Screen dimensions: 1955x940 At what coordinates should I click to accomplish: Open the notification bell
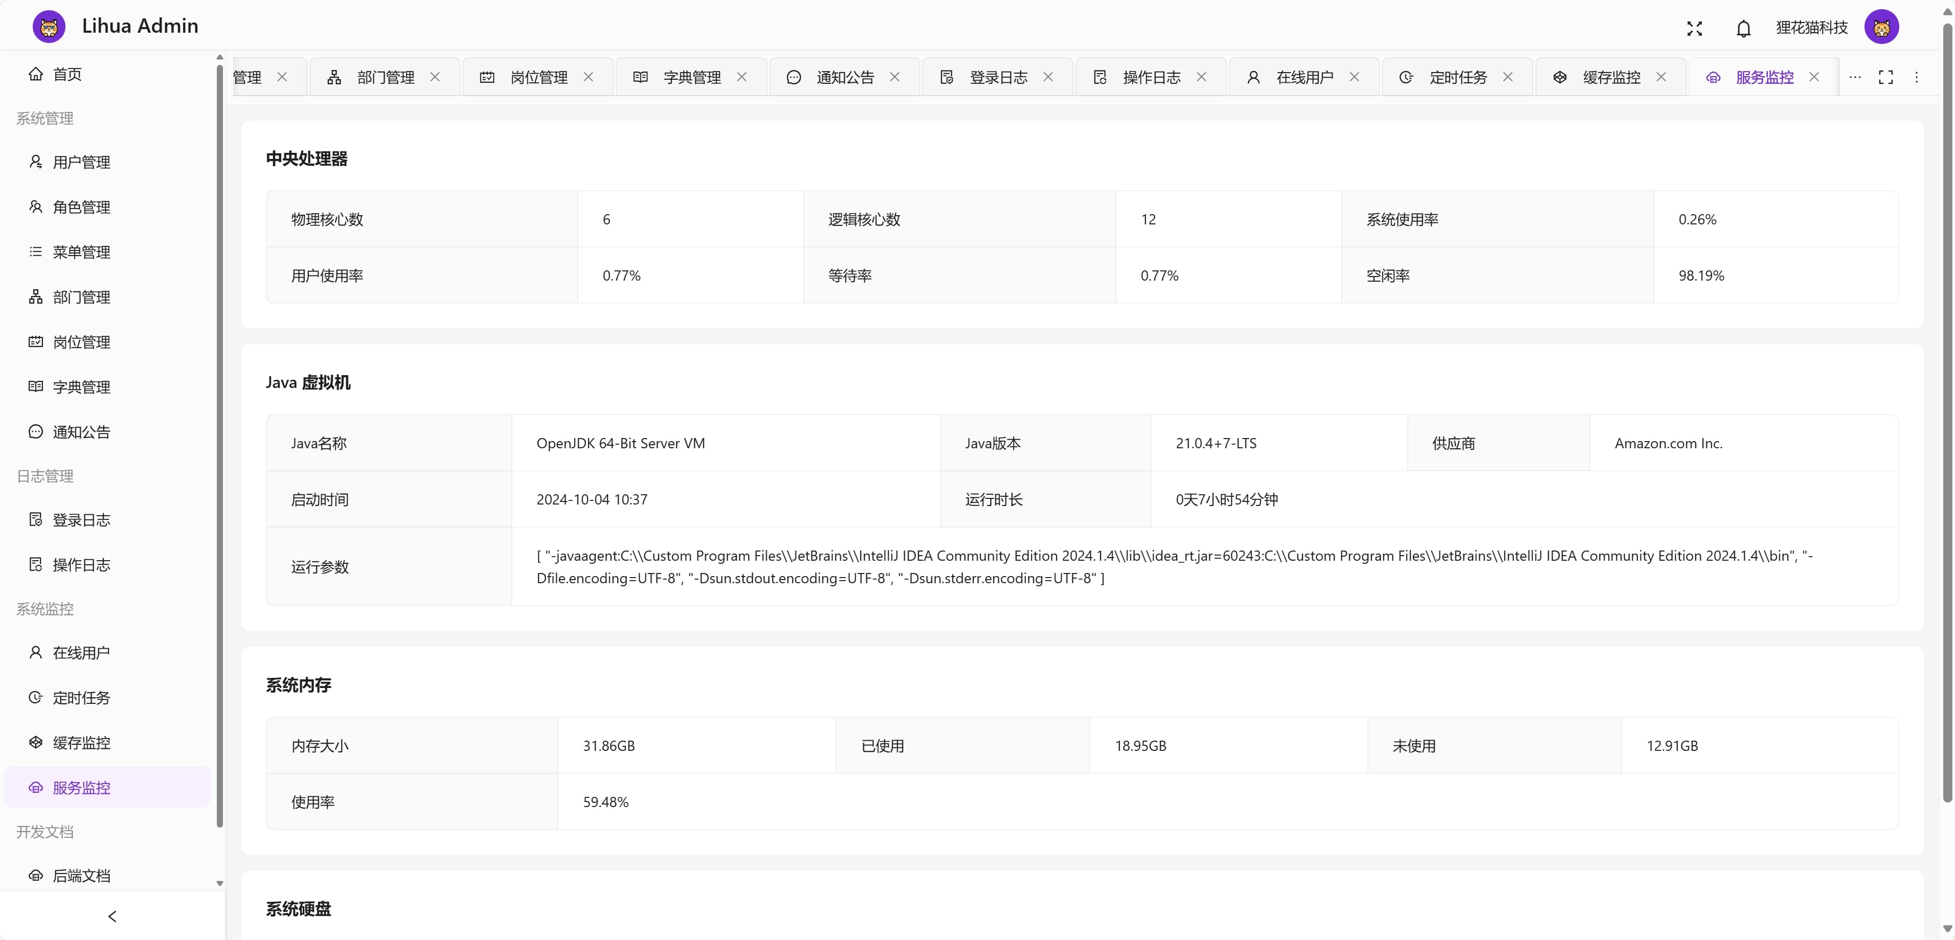click(1744, 28)
